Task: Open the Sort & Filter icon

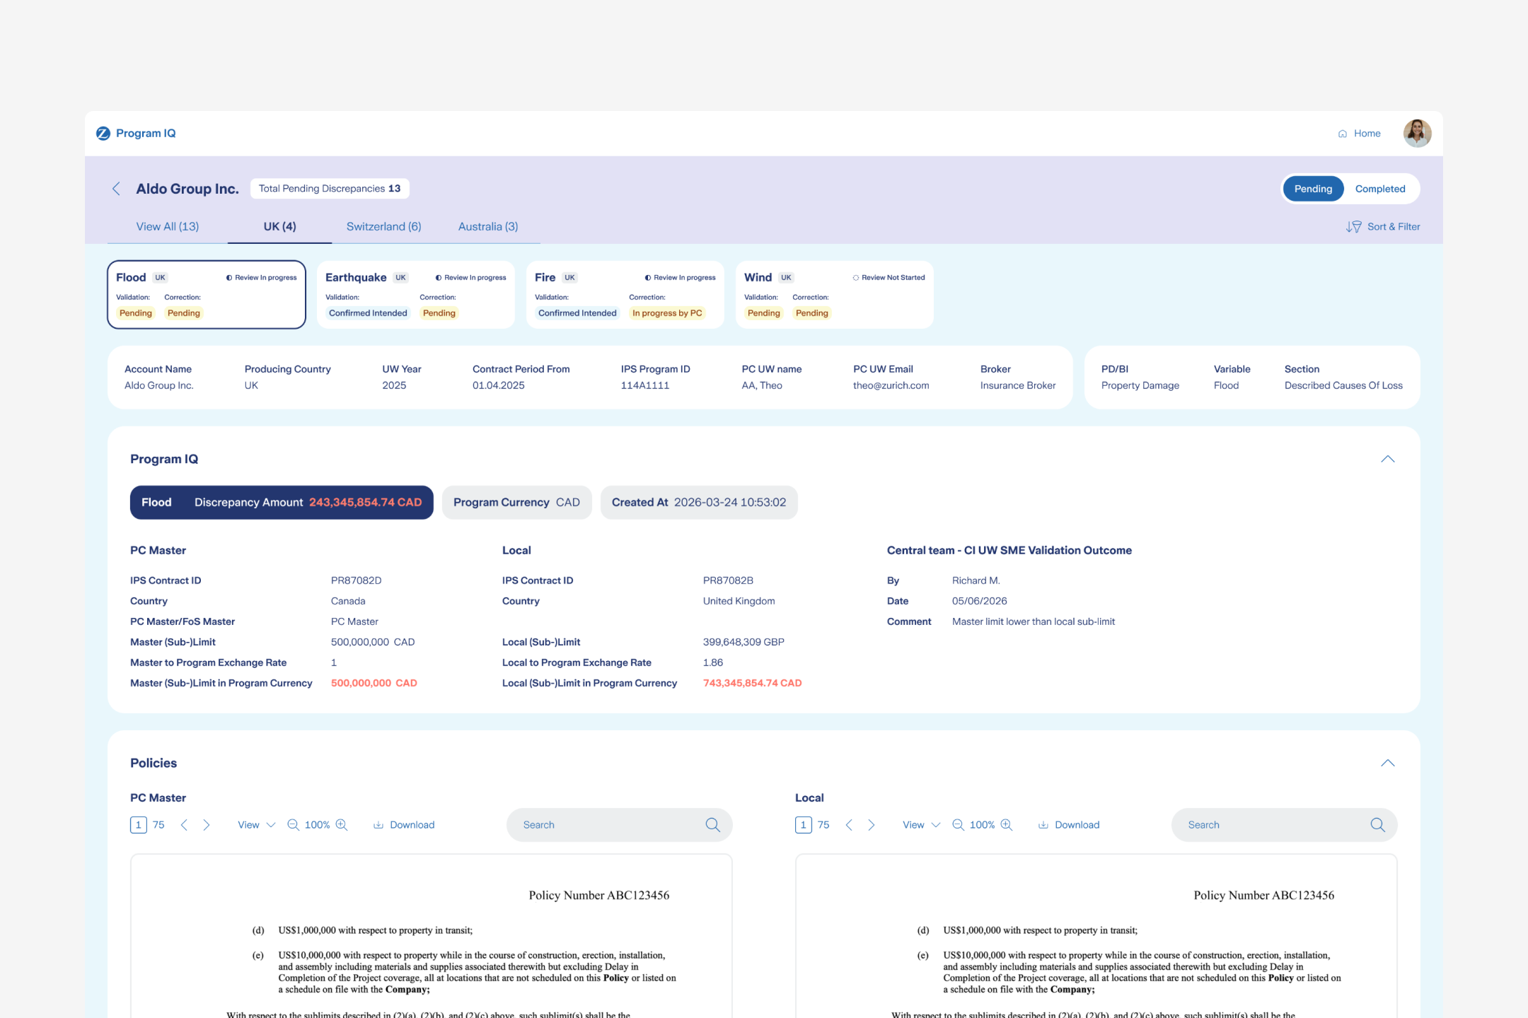Action: click(x=1353, y=227)
